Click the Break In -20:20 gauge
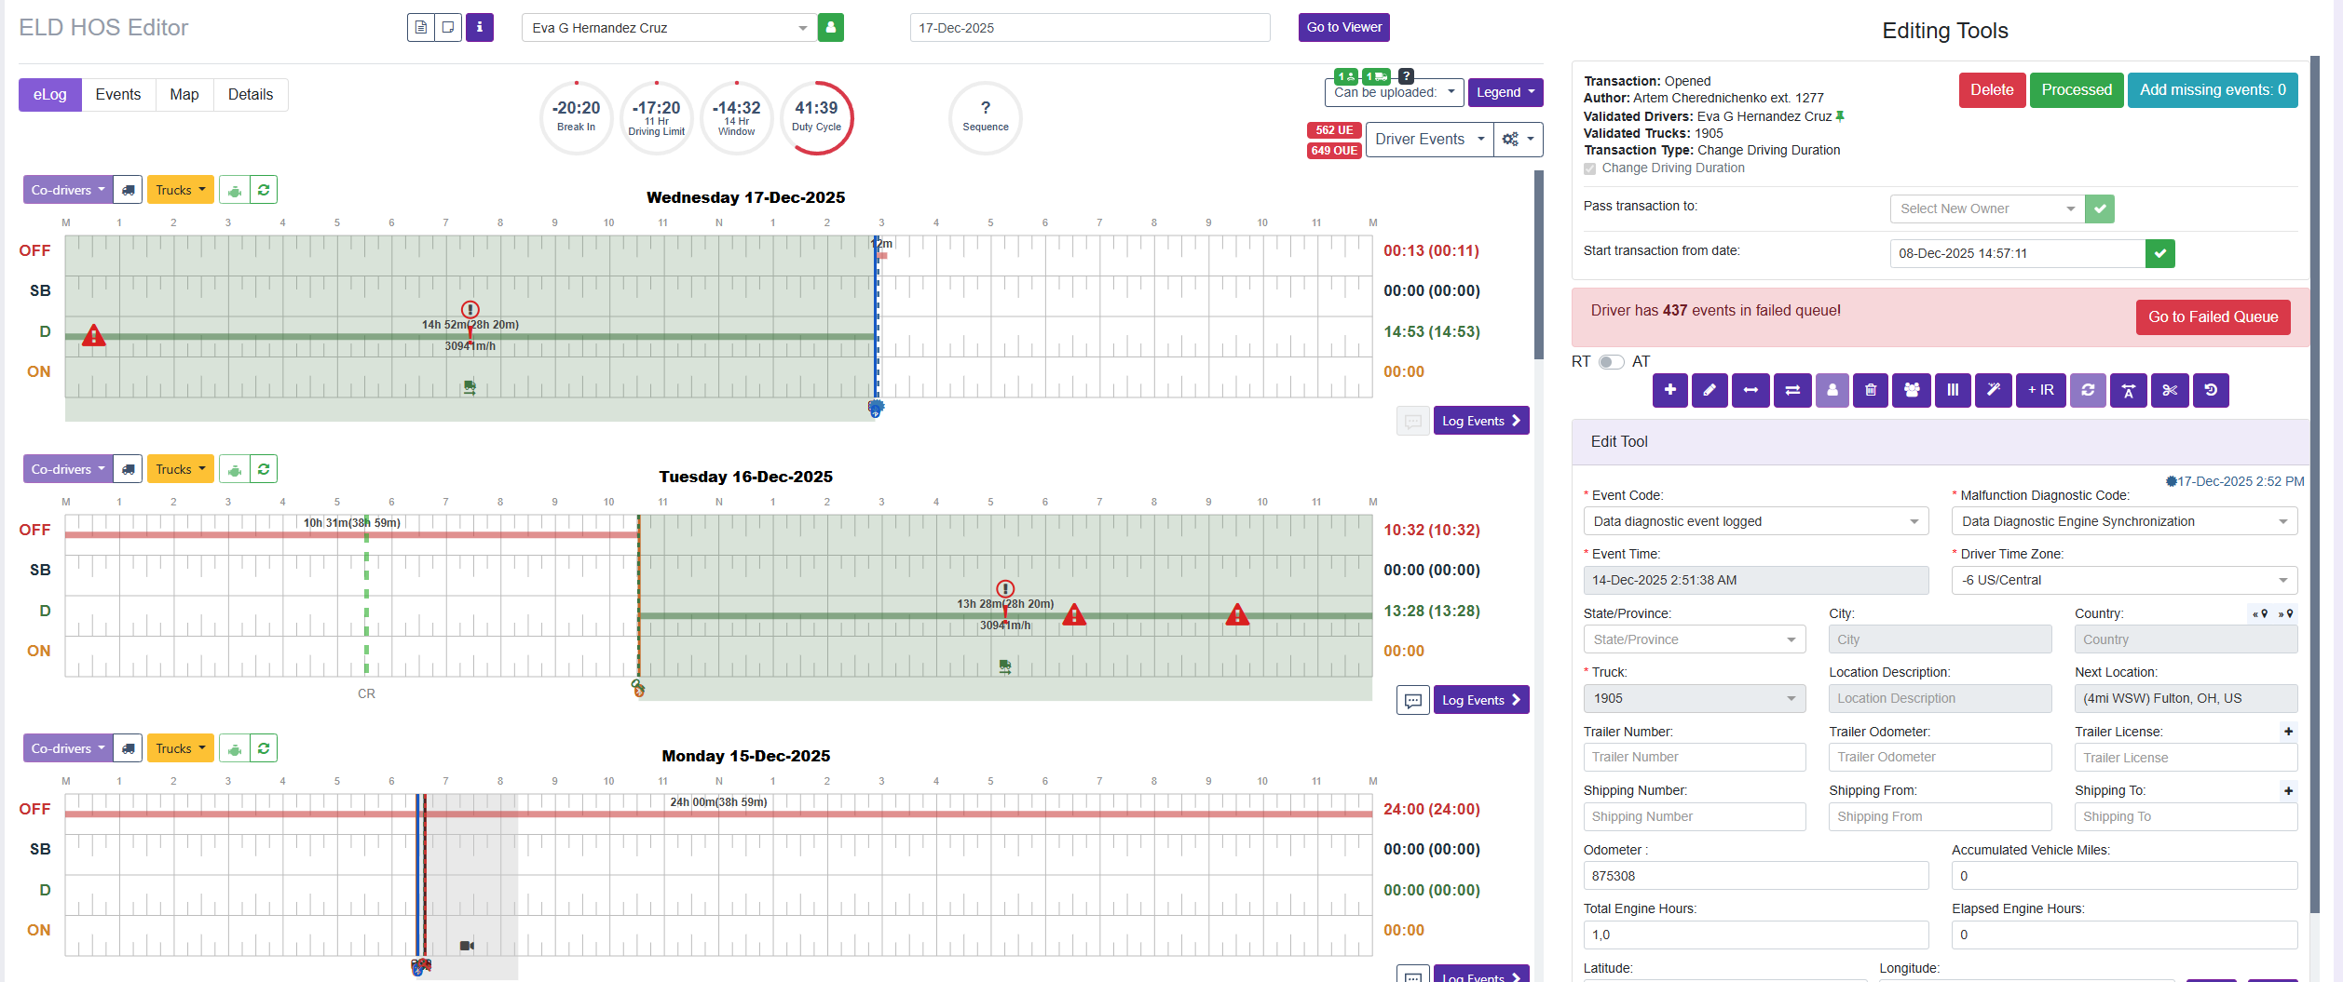The width and height of the screenshot is (2343, 982). [x=577, y=117]
